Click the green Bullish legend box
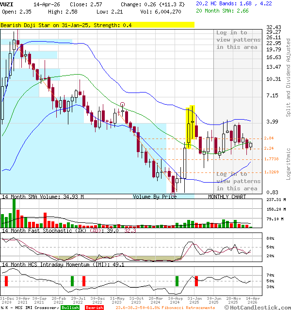Viewport: 291px width, 310px height. (x=70, y=308)
